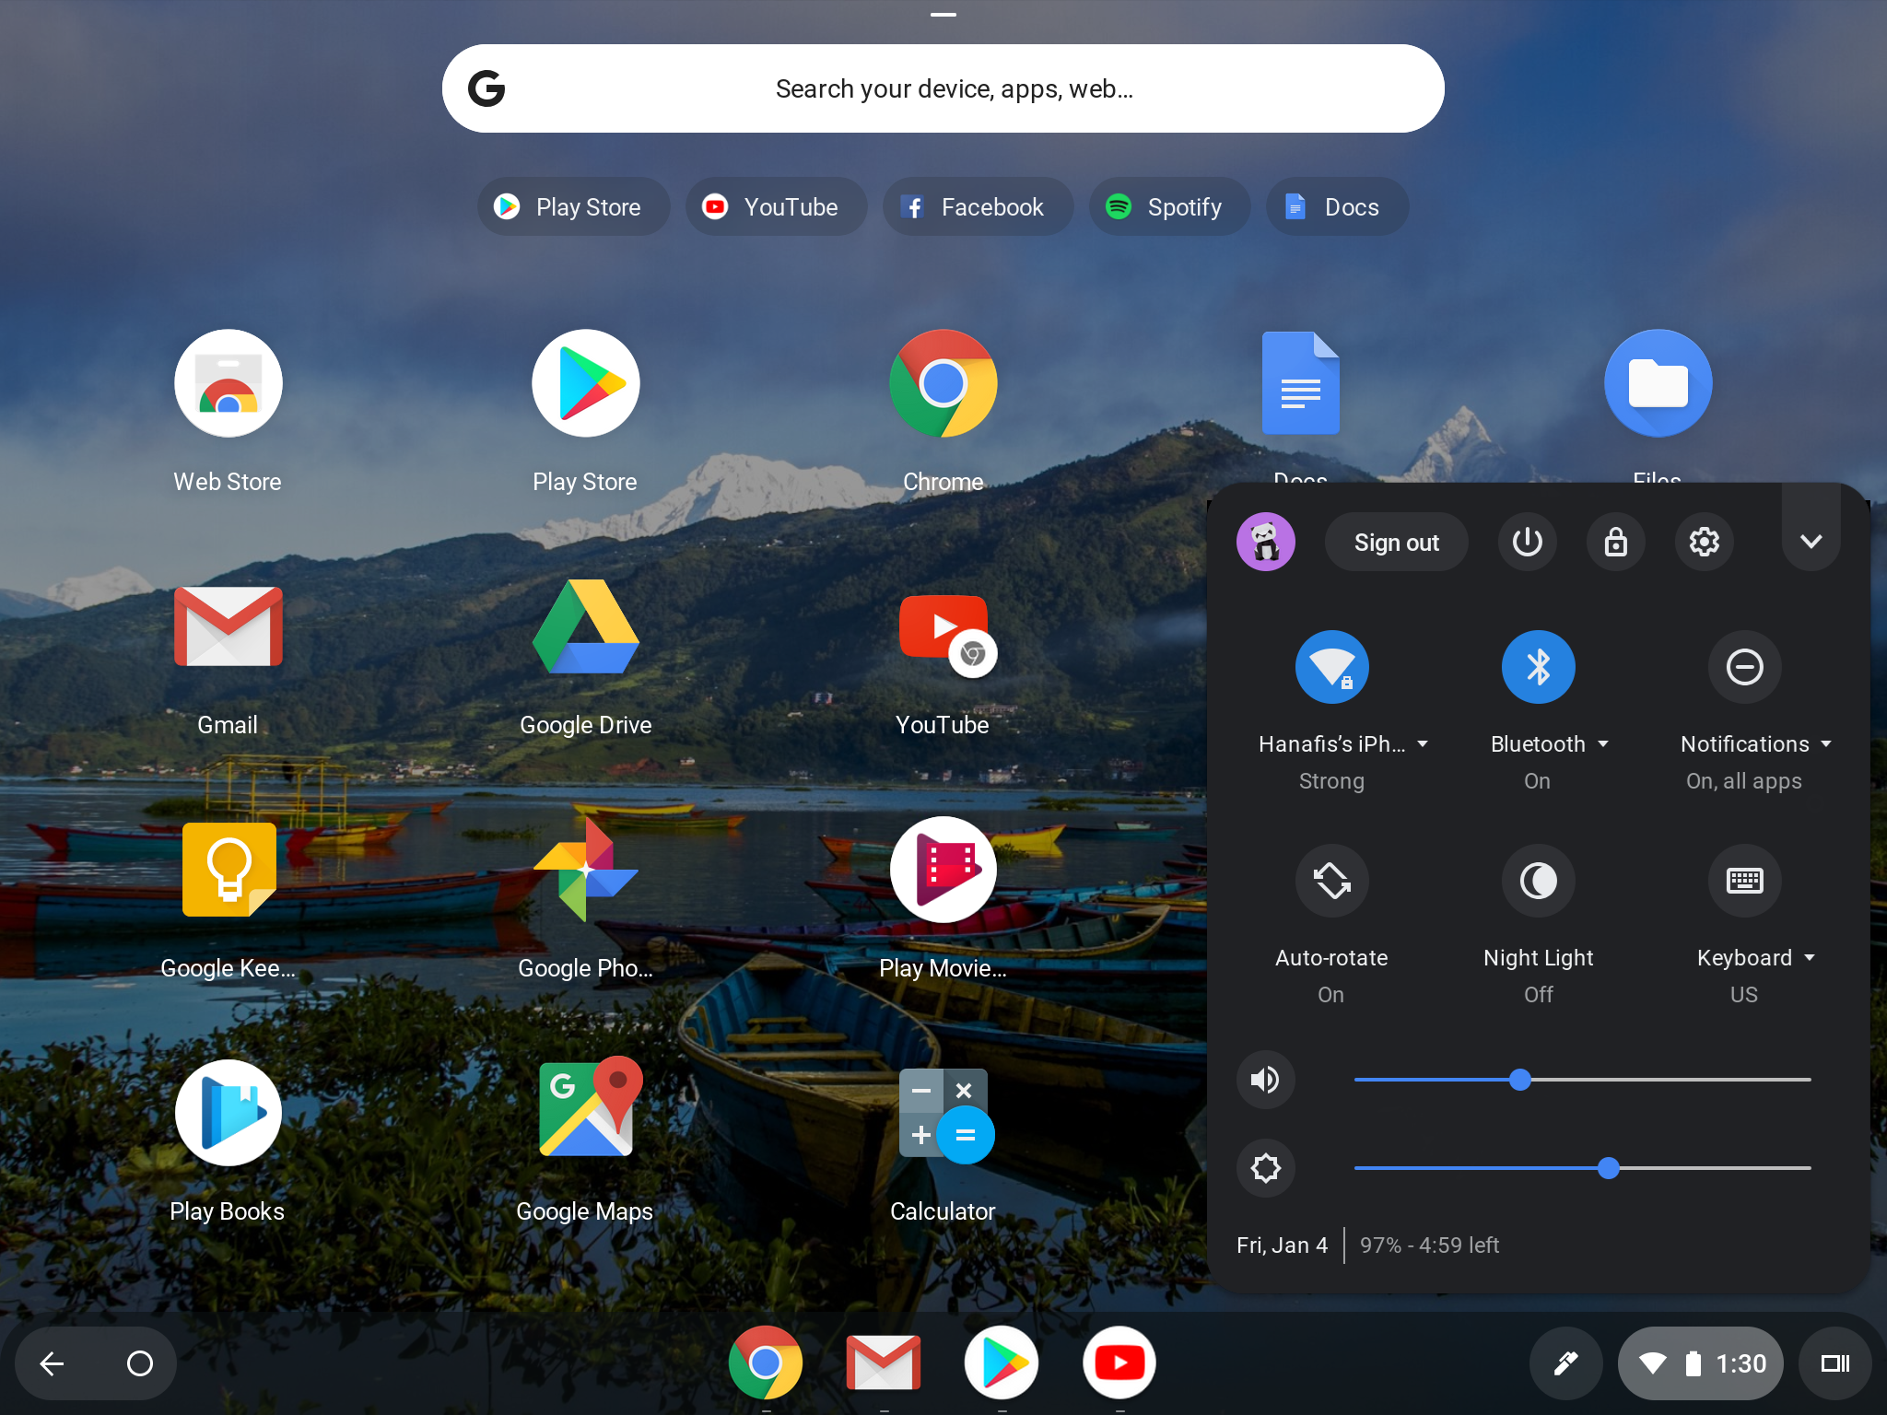Toggle Notifications do-not-disturb button
The width and height of the screenshot is (1887, 1415).
1745,667
